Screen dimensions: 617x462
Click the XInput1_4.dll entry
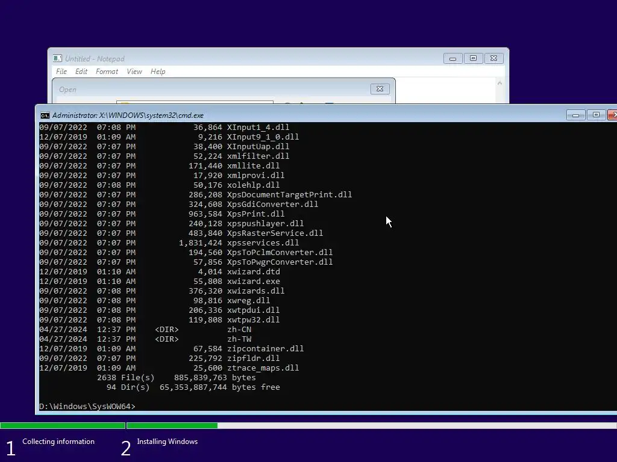click(x=258, y=128)
